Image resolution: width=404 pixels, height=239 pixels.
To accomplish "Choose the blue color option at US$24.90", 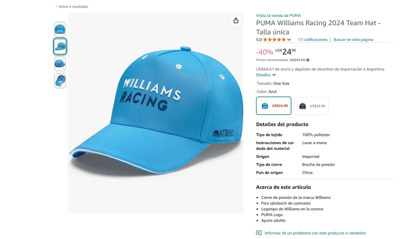I will 274,106.
